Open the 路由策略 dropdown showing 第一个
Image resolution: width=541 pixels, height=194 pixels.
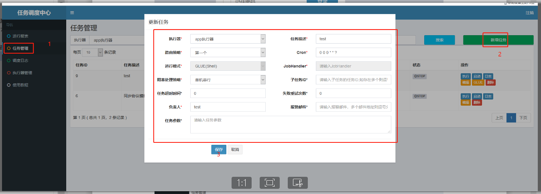[228, 52]
